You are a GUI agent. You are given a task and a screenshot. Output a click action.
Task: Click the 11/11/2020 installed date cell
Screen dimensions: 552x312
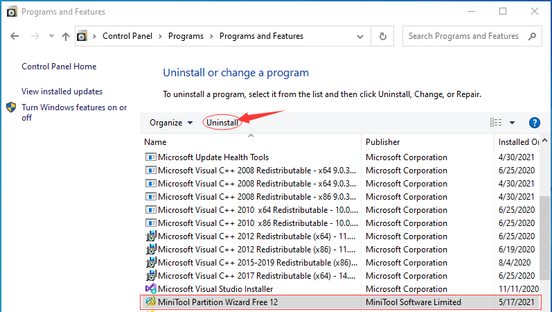(519, 288)
